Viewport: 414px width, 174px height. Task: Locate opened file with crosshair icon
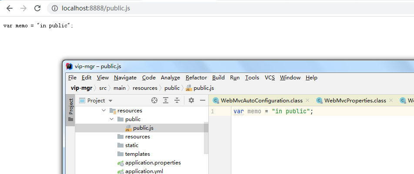point(154,100)
